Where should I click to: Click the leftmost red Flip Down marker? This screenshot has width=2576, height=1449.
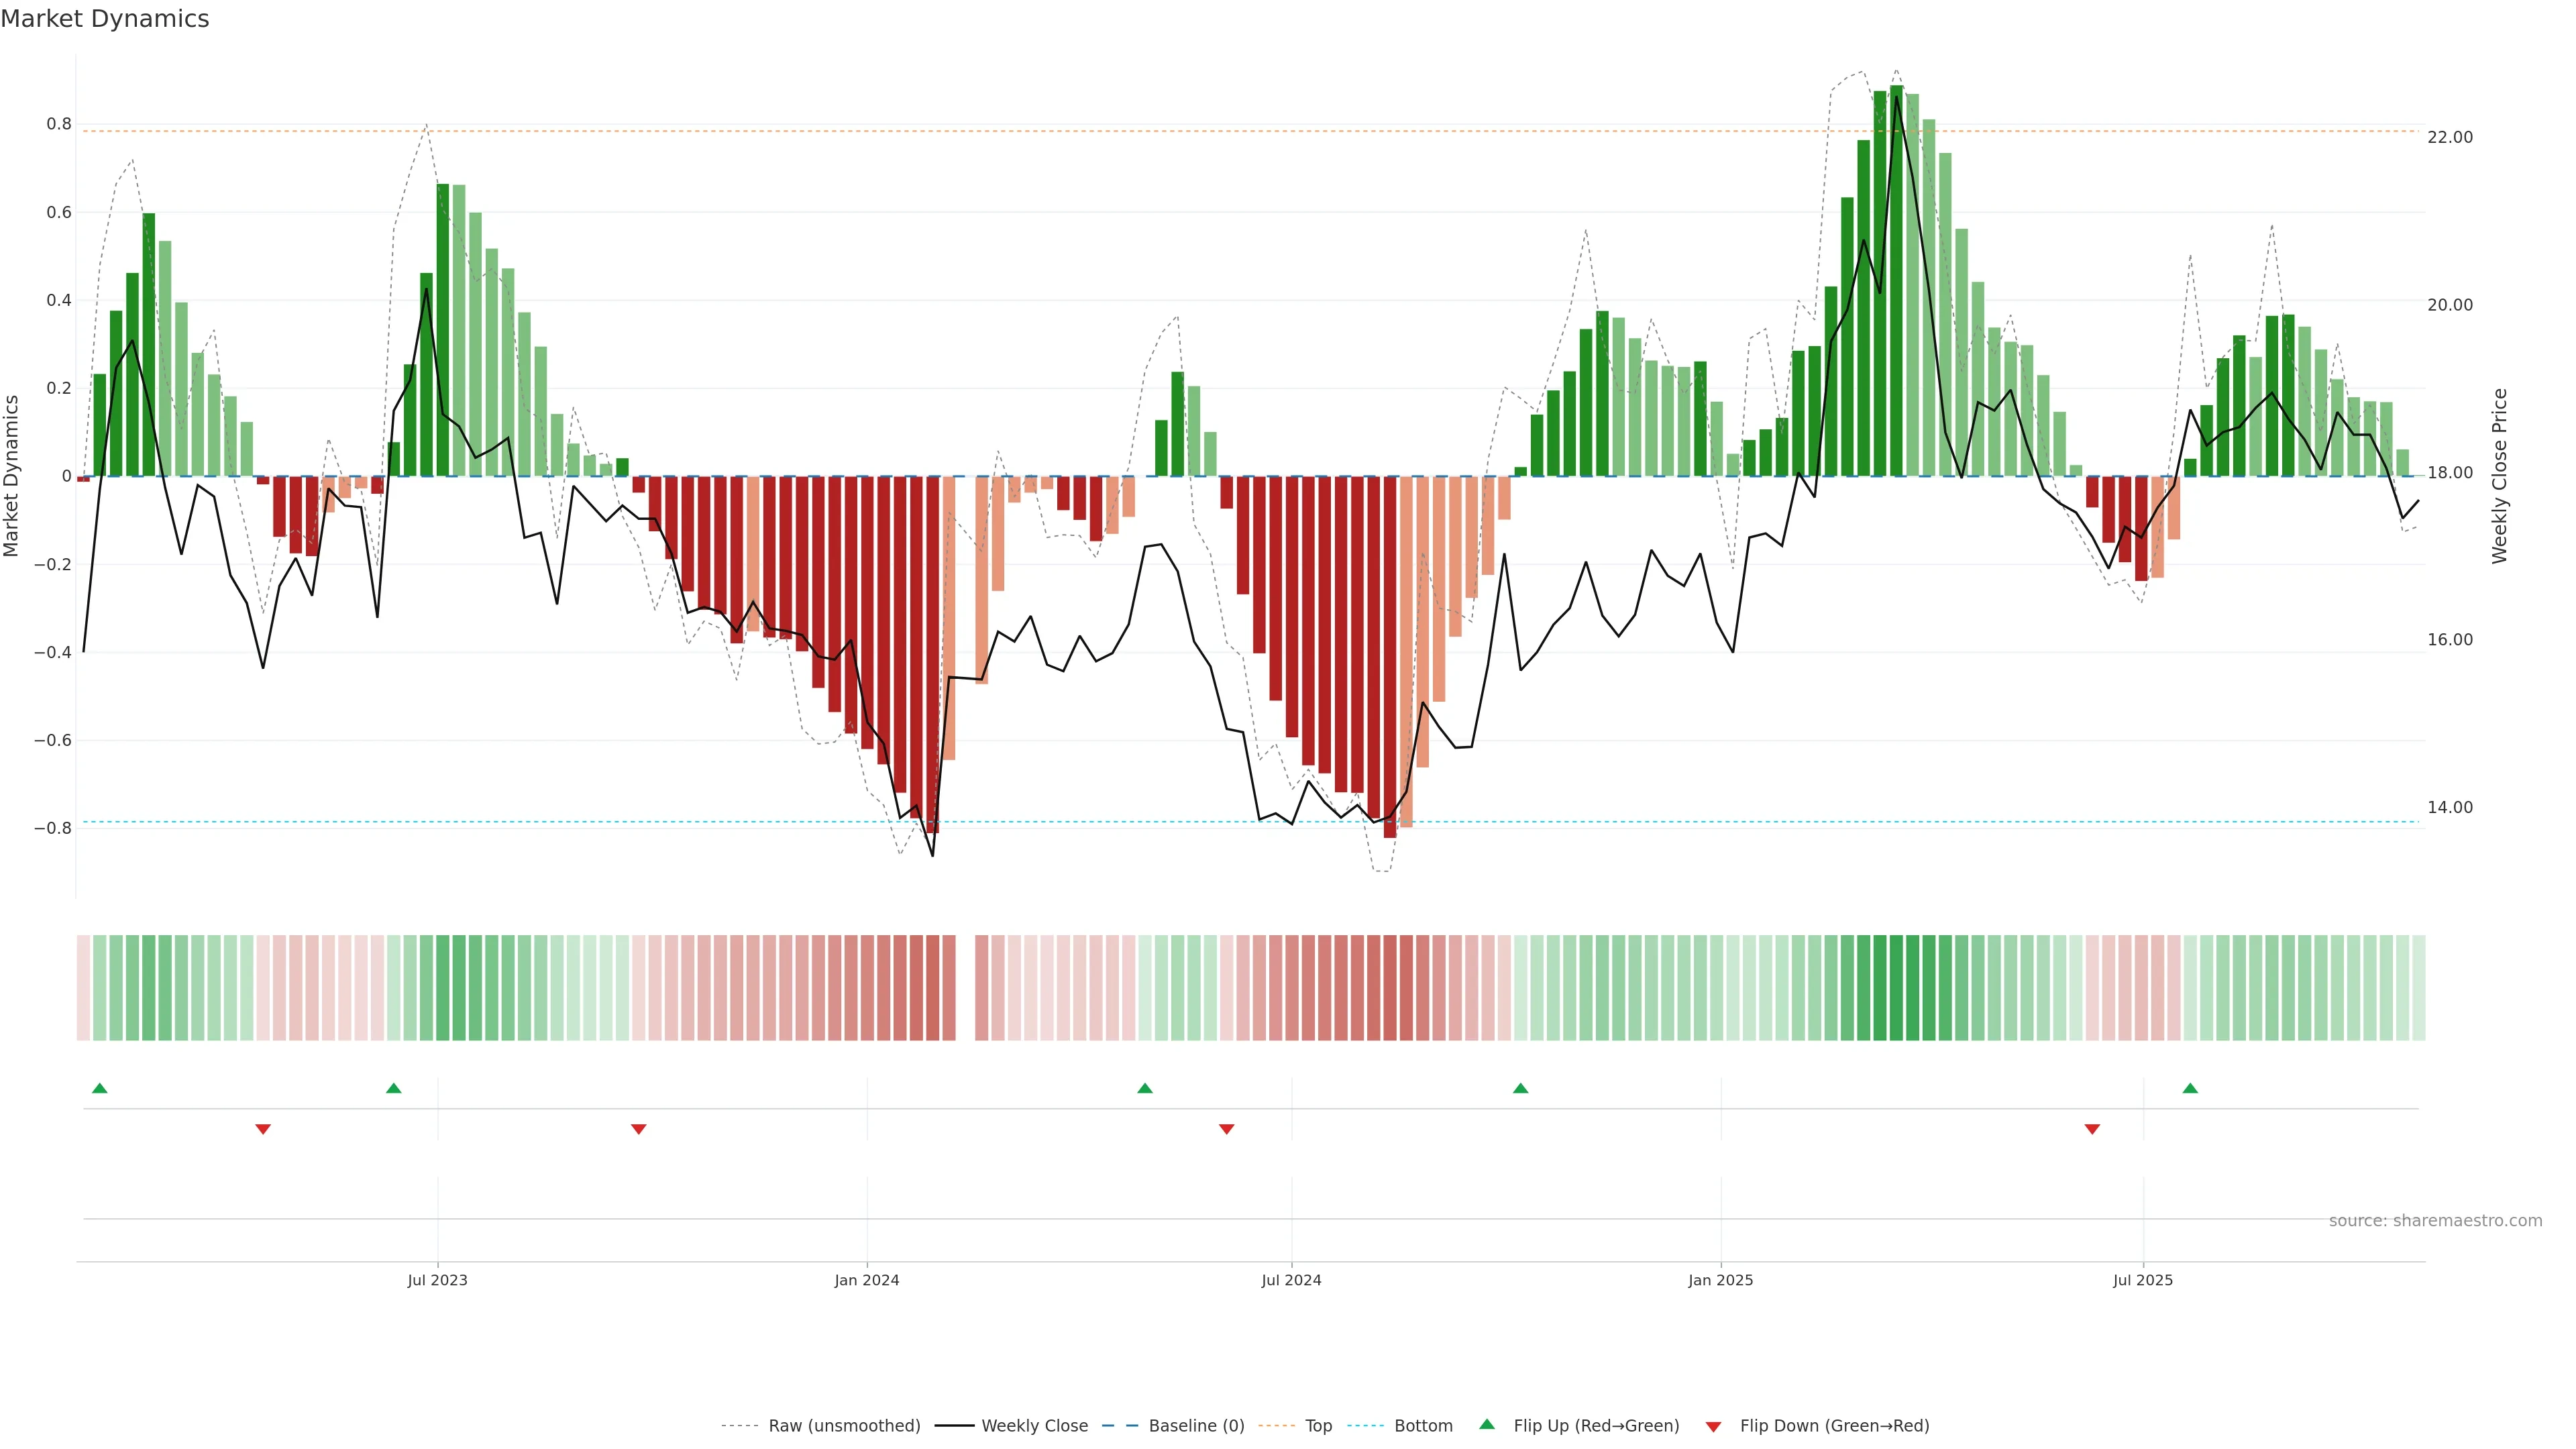(x=263, y=1129)
